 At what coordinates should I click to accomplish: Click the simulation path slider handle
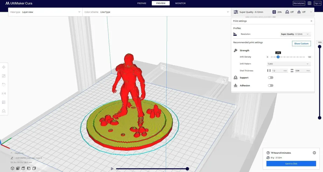point(187,169)
